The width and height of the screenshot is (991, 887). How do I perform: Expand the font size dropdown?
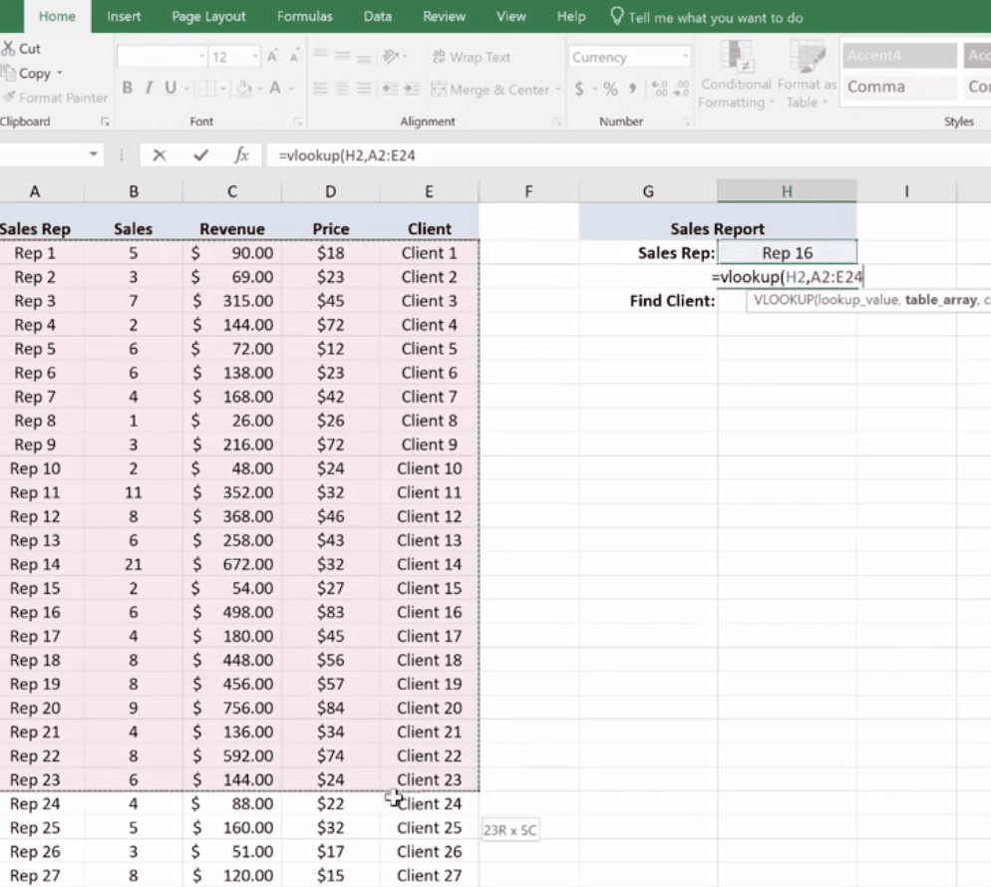[x=254, y=57]
